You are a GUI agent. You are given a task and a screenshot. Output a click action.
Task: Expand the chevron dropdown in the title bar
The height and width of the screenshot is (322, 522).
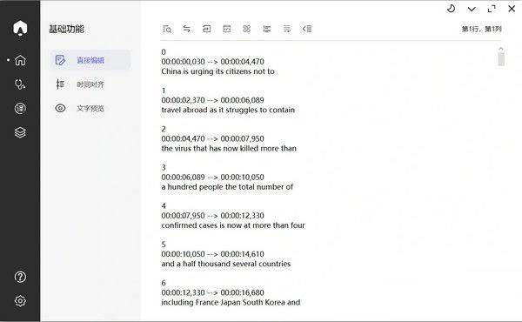point(472,10)
